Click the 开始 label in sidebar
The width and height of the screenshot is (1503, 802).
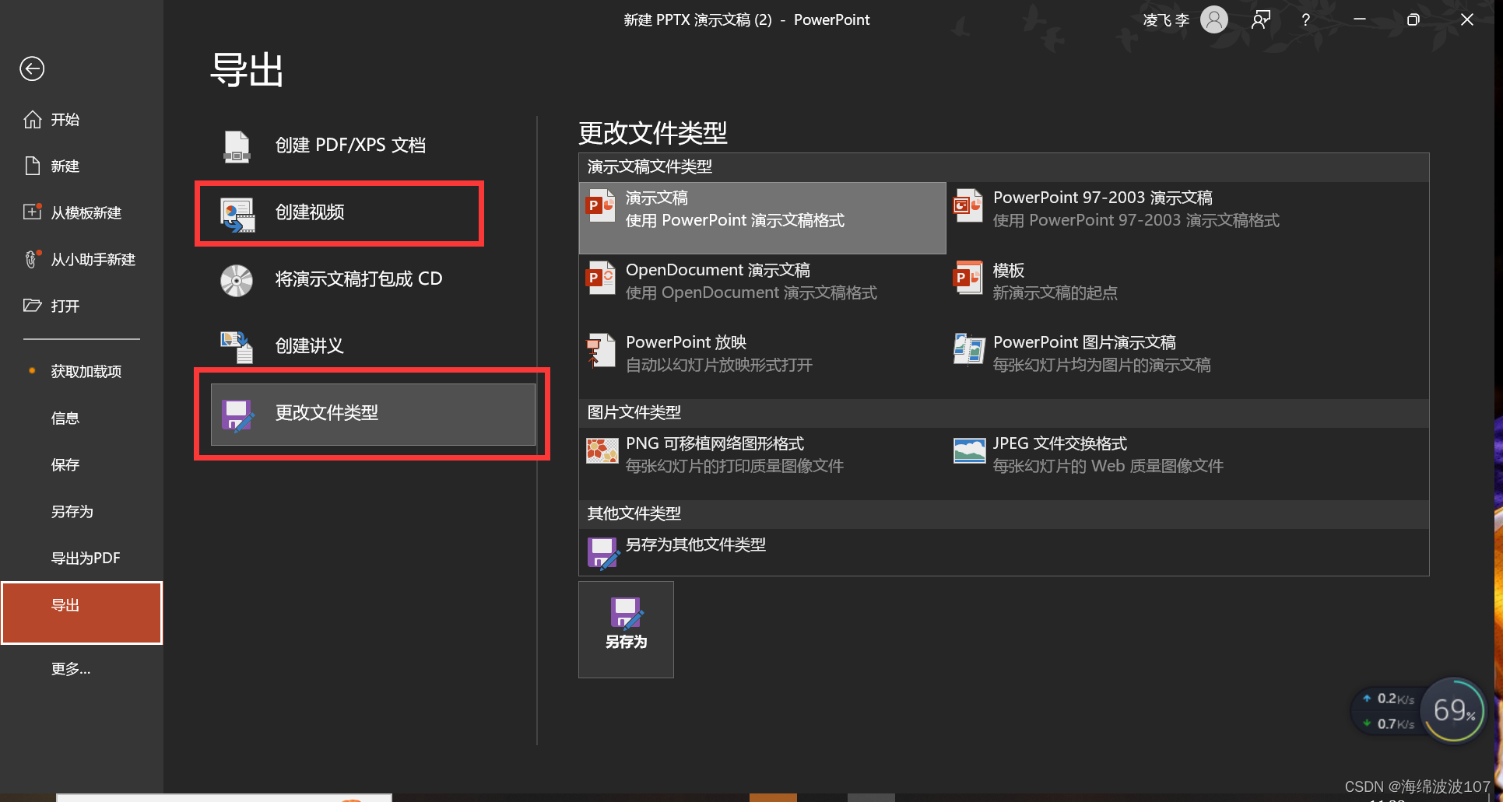(65, 120)
